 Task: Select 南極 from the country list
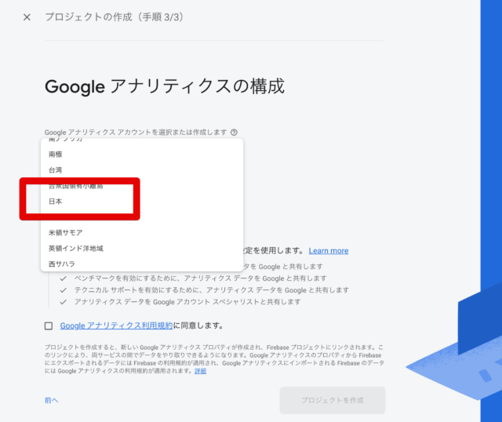coord(142,155)
